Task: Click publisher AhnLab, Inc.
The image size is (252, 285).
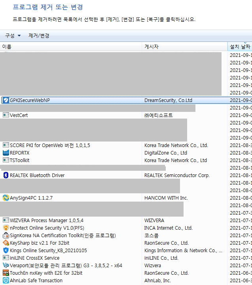Action: coord(157,281)
